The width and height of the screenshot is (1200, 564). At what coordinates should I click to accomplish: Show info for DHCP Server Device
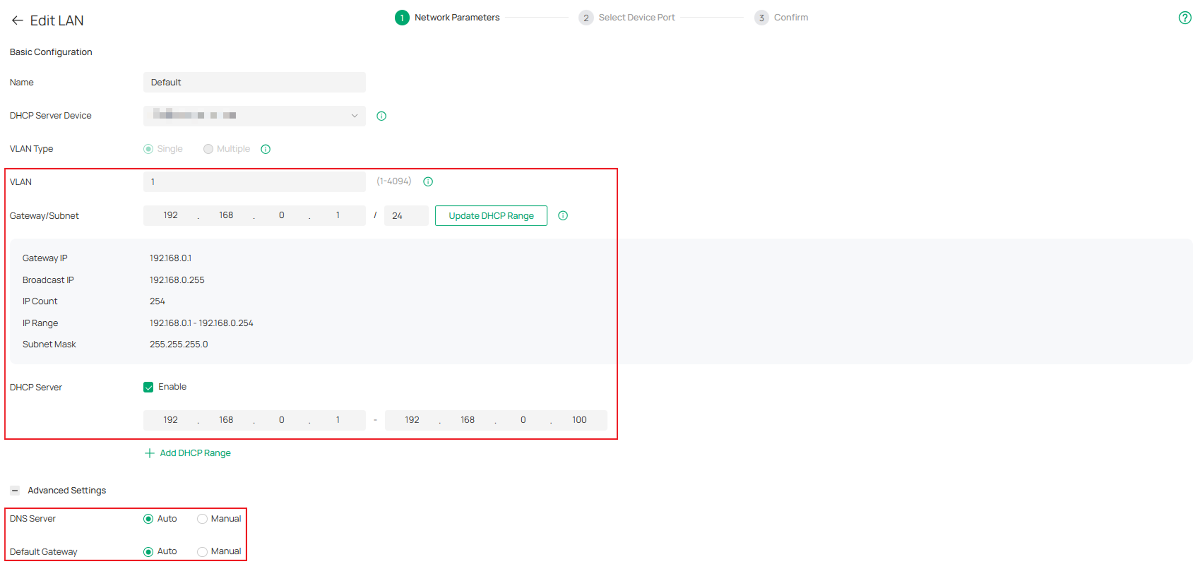pos(381,116)
